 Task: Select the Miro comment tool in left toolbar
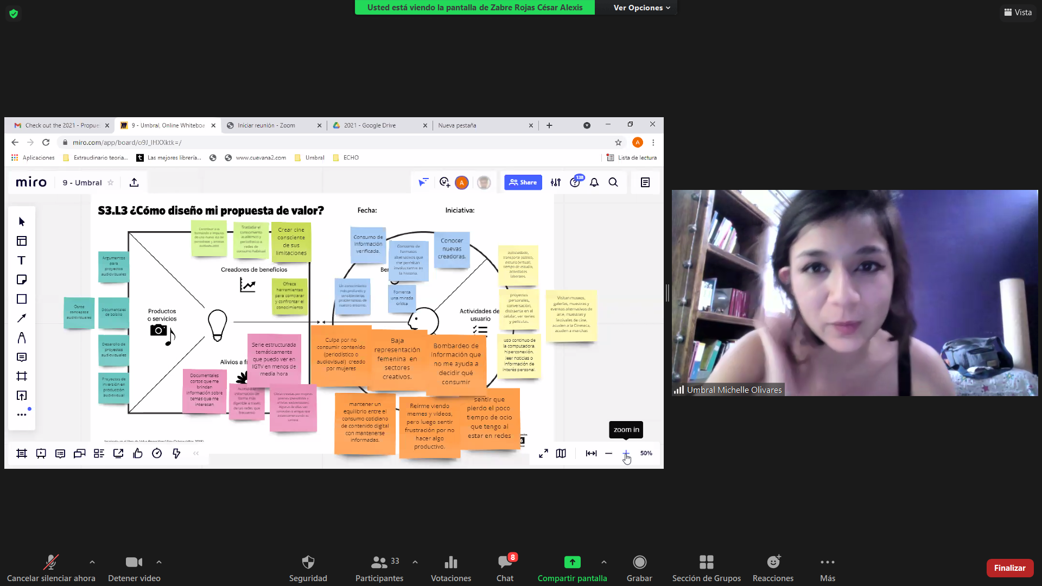22,357
